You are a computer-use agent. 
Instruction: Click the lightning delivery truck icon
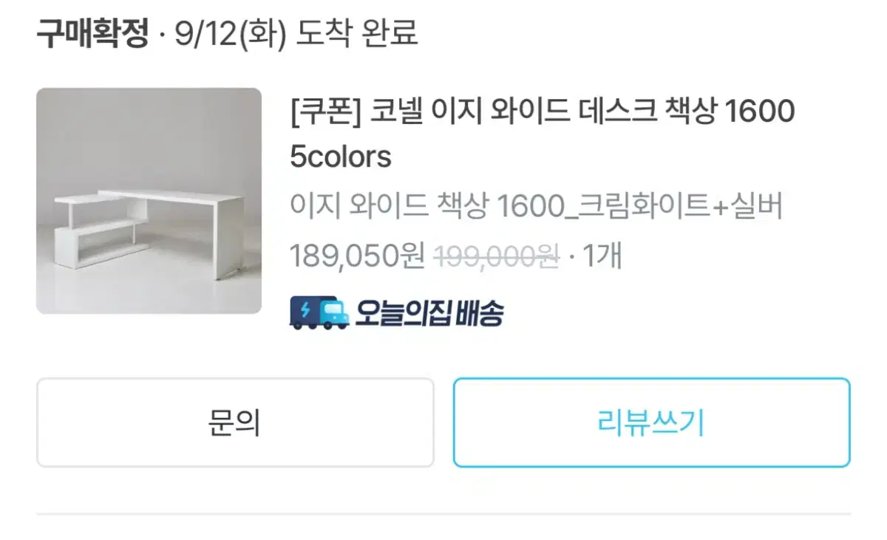click(x=319, y=313)
